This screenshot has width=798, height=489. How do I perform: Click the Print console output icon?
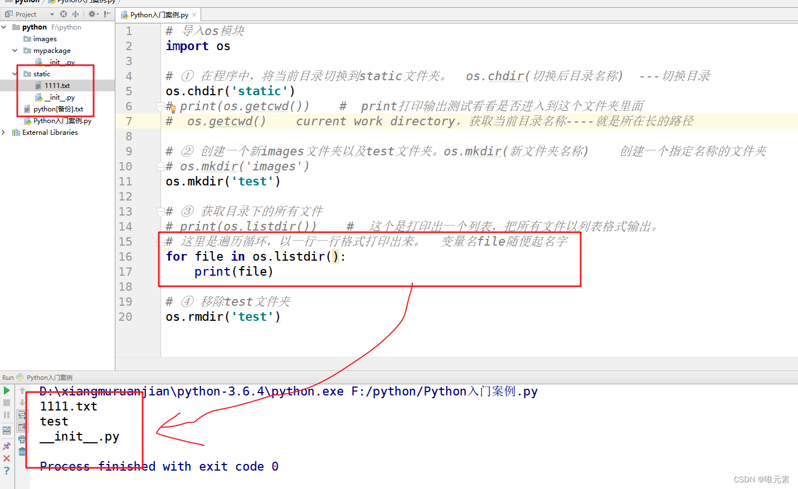click(x=22, y=439)
